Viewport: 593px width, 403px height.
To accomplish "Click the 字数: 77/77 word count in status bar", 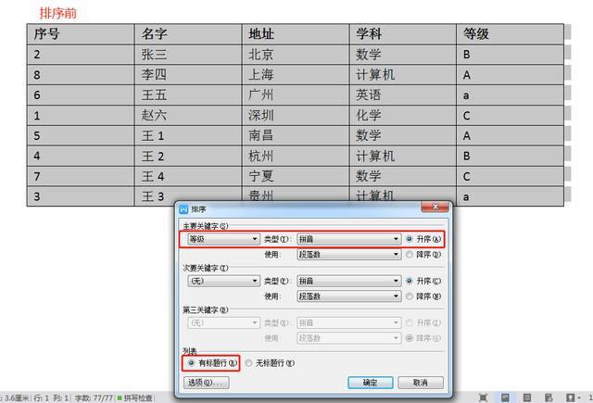I will 94,397.
